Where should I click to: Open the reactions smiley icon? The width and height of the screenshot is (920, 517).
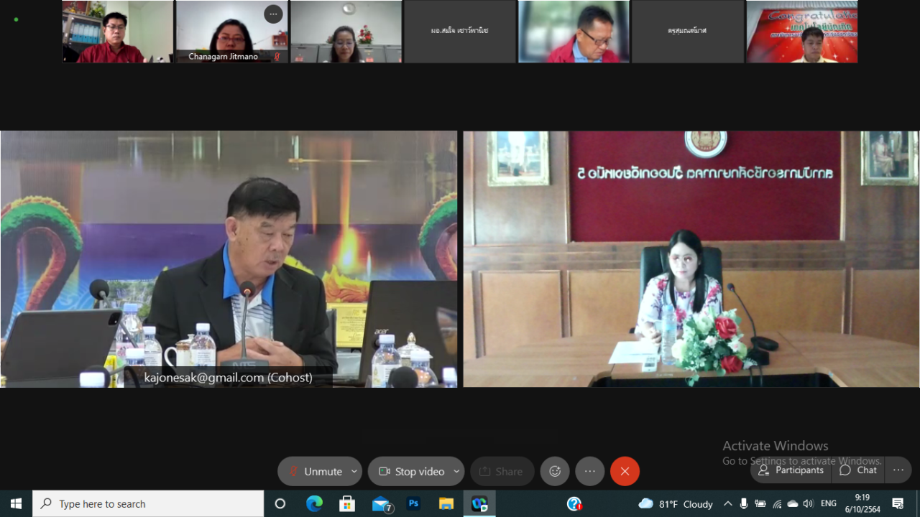[x=555, y=472]
